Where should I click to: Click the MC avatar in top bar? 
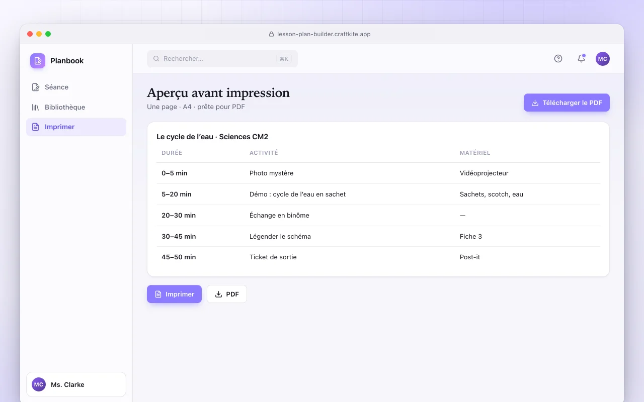click(603, 59)
